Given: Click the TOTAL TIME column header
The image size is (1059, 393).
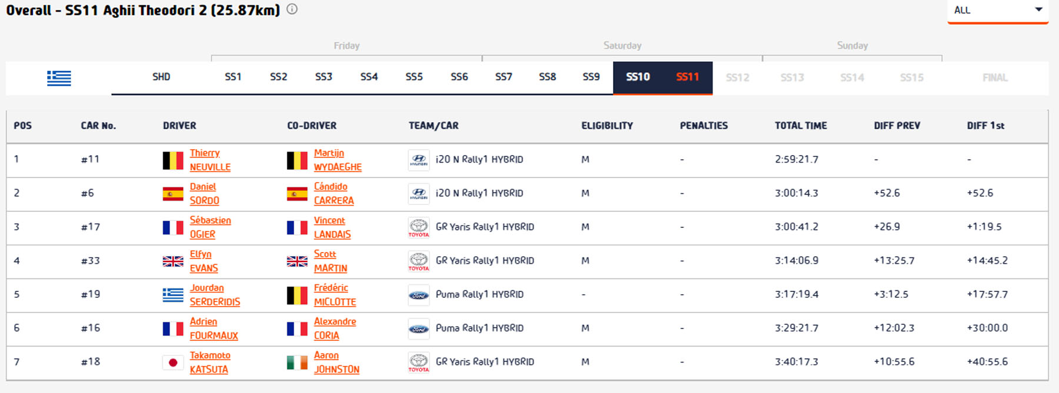Looking at the screenshot, I should click(x=800, y=126).
